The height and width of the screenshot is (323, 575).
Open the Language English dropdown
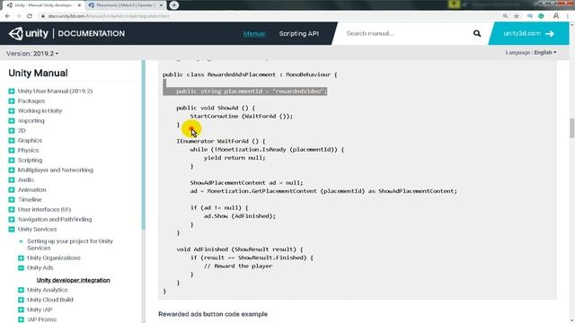531,52
